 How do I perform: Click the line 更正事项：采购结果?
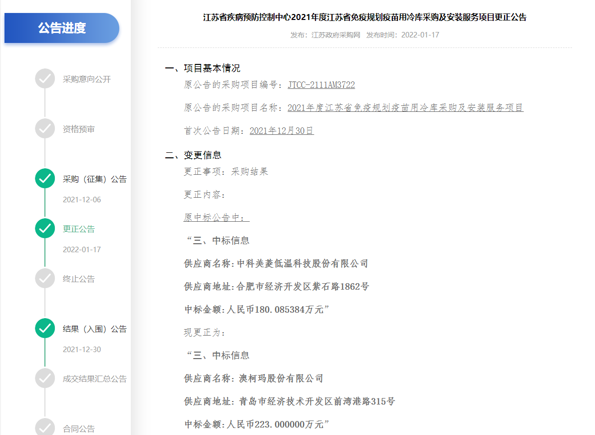click(226, 172)
